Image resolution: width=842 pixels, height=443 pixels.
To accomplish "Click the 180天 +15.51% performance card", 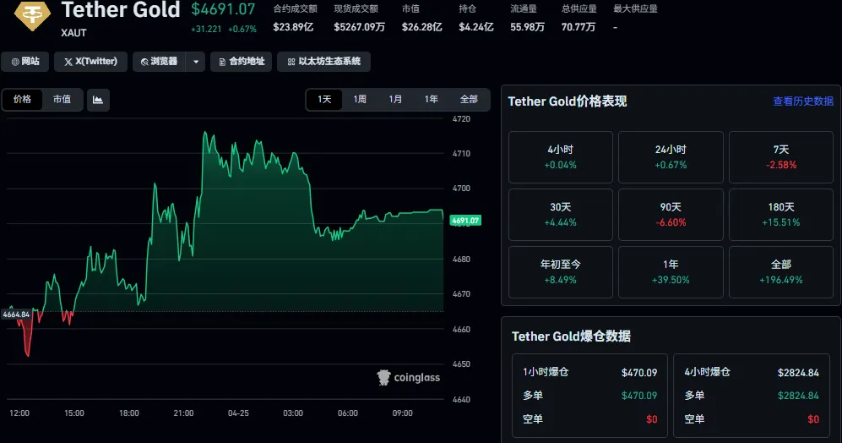I will click(x=781, y=215).
